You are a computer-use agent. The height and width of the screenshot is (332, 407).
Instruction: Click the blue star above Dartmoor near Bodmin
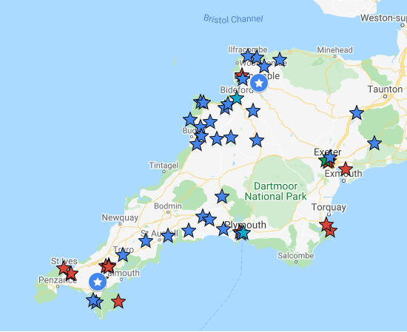(x=222, y=197)
